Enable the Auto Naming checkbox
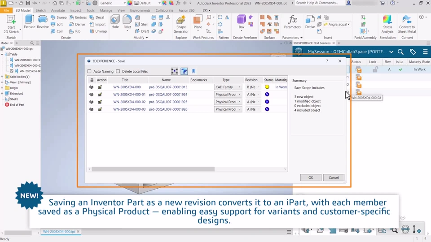The height and width of the screenshot is (242, 431). pos(89,71)
